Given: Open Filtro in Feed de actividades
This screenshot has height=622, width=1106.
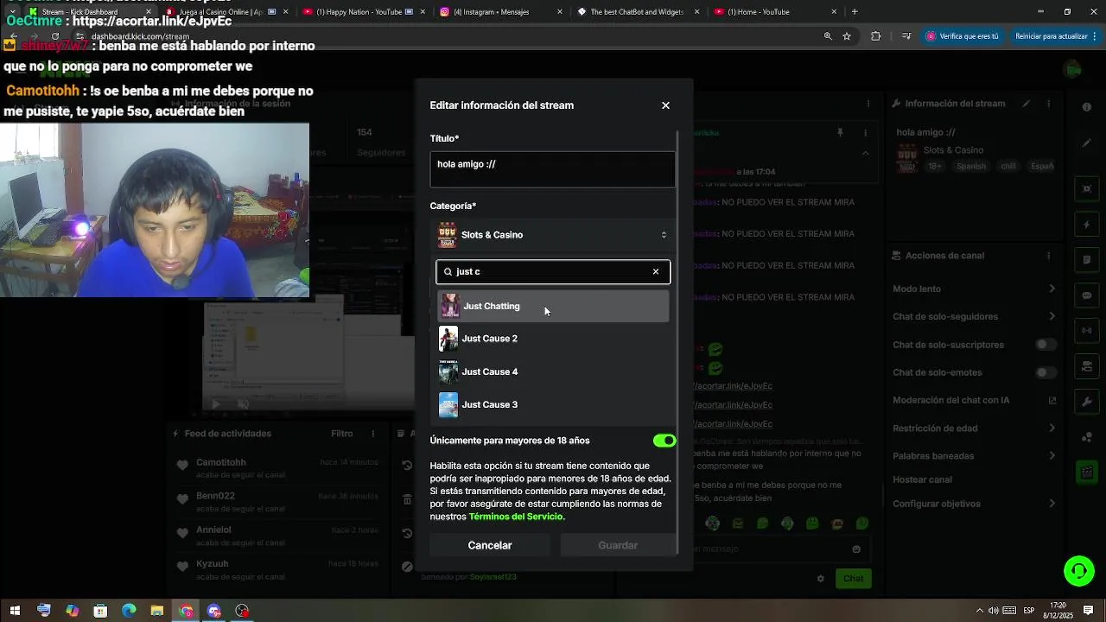Looking at the screenshot, I should pyautogui.click(x=342, y=434).
